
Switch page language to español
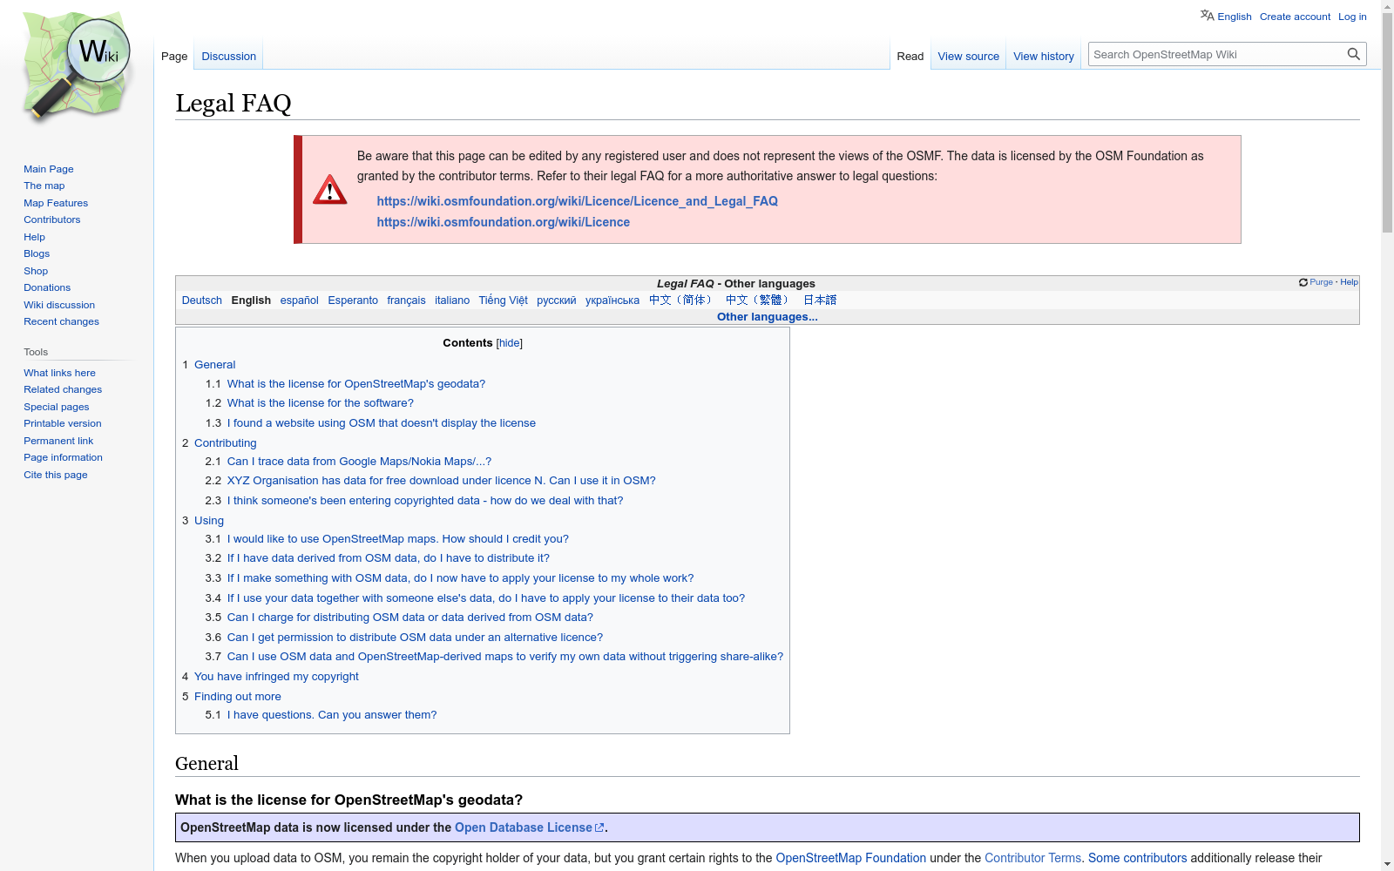coord(300,300)
